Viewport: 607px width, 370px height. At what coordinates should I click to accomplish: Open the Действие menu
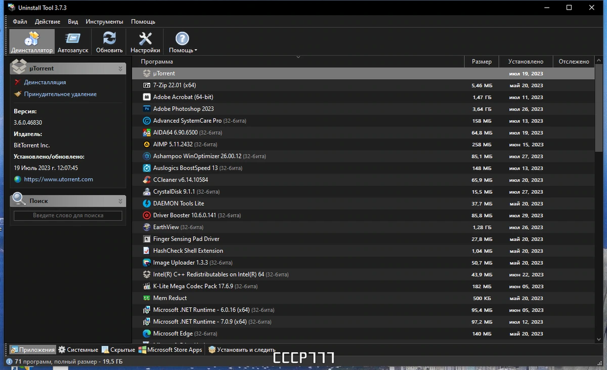pyautogui.click(x=48, y=22)
